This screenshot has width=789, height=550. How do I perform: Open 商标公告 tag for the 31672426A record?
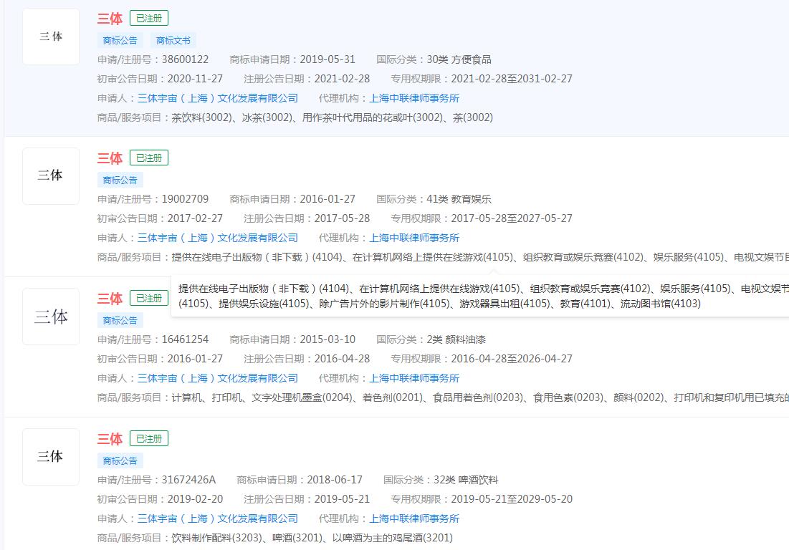point(120,460)
